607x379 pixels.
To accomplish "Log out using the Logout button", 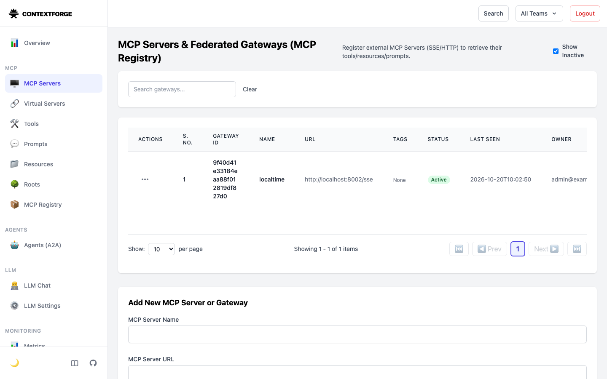I will [585, 13].
